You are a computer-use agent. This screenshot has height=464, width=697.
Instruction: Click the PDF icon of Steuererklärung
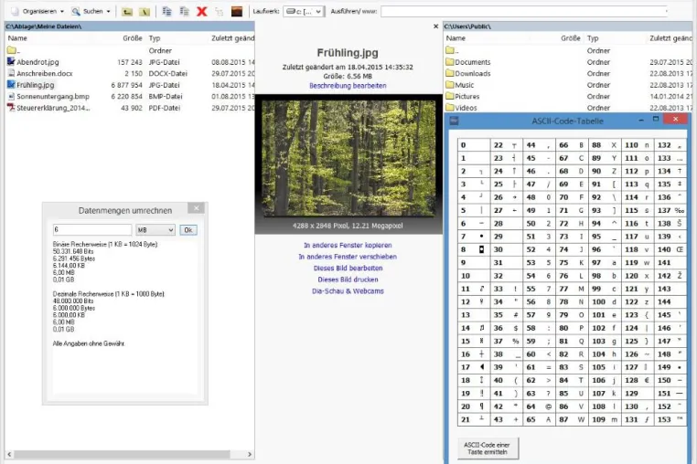11,108
